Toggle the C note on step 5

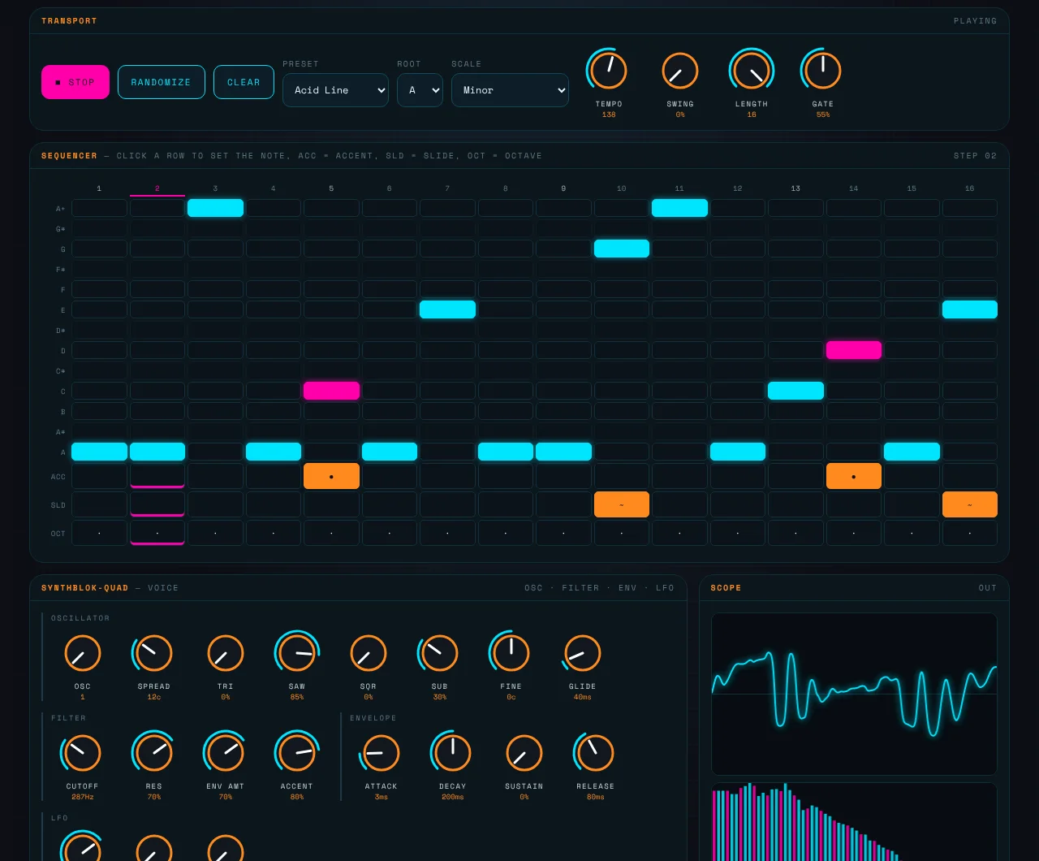[331, 391]
